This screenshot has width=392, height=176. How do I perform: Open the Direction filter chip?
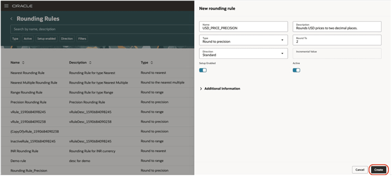pyautogui.click(x=67, y=39)
